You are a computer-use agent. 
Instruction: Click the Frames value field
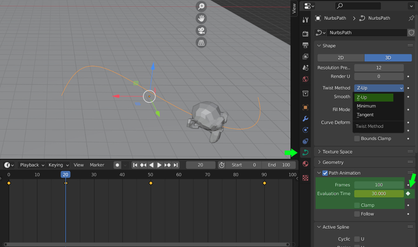(x=379, y=185)
